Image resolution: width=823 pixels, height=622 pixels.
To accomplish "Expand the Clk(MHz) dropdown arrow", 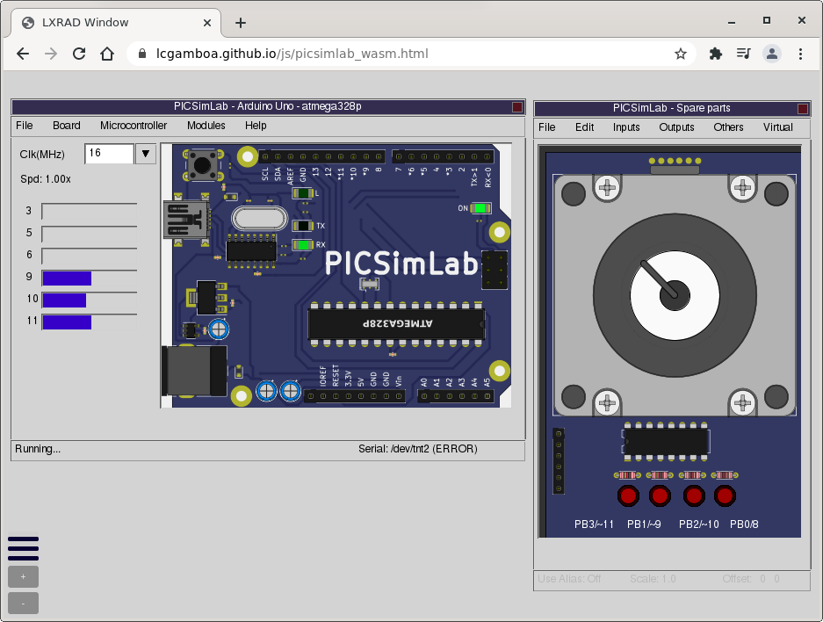I will coord(146,154).
